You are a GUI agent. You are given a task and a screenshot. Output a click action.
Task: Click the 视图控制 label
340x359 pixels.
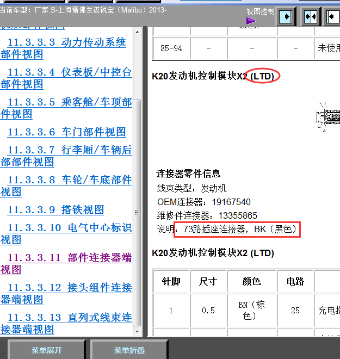(x=261, y=11)
